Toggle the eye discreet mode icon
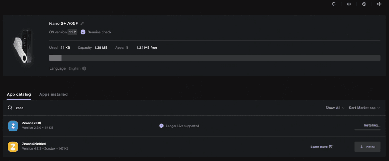The image size is (389, 161). click(349, 4)
